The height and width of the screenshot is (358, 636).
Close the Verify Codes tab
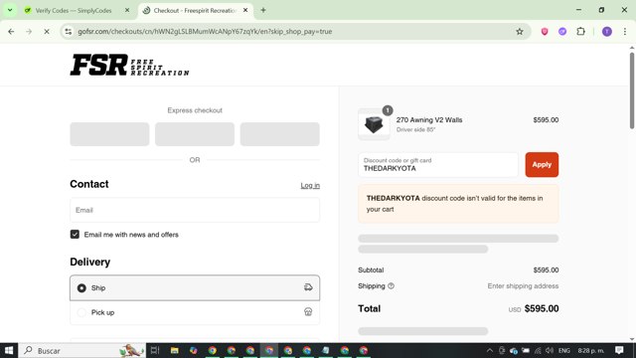tap(127, 10)
